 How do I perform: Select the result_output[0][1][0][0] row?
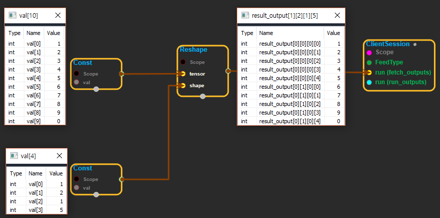click(x=291, y=87)
